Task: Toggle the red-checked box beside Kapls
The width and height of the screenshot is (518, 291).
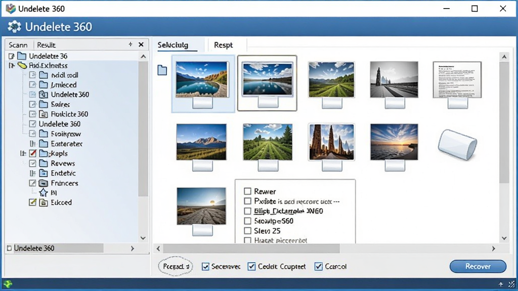Action: [x=33, y=154]
